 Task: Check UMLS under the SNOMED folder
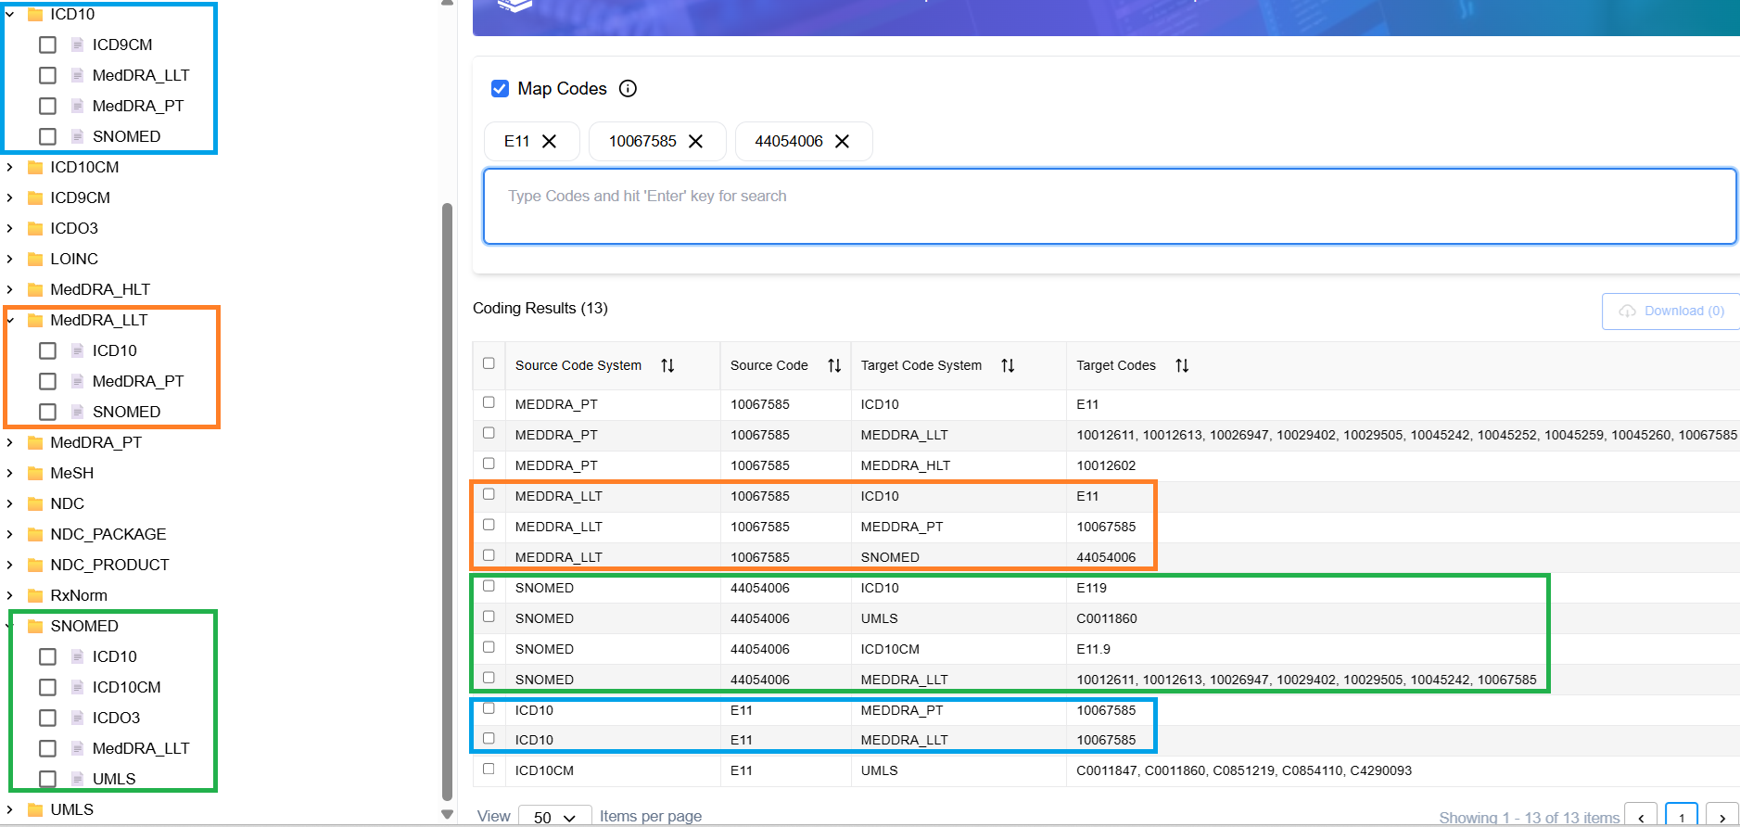(48, 779)
